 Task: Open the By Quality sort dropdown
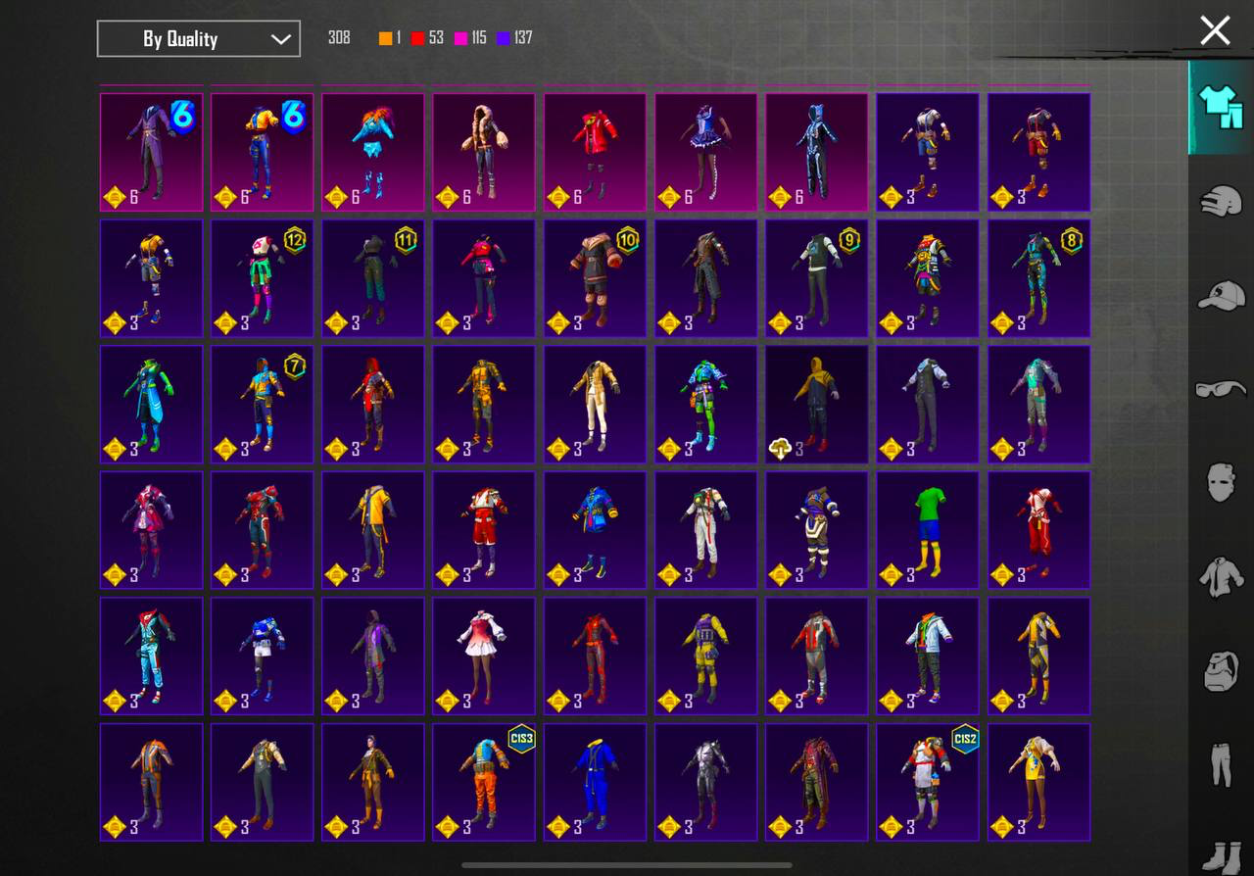point(199,39)
